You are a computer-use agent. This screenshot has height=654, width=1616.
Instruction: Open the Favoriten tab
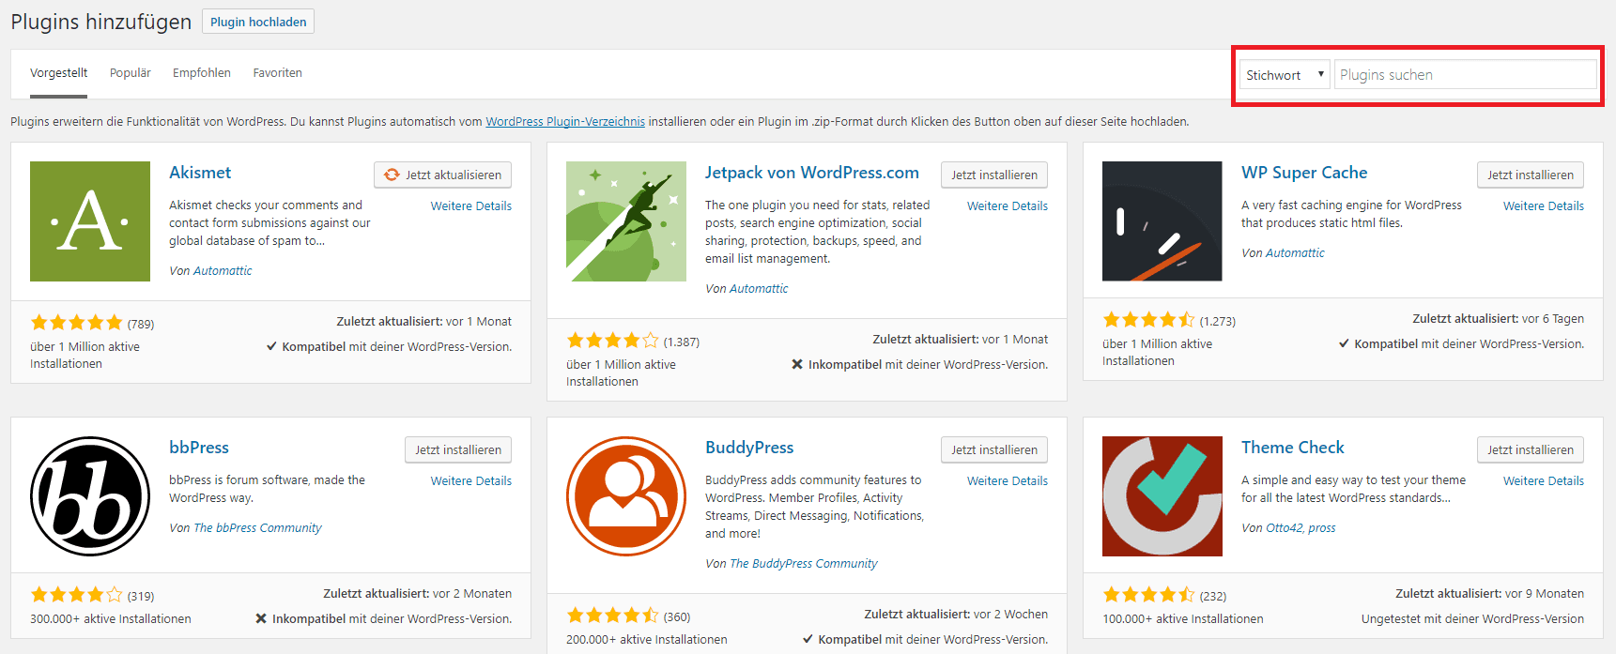coord(277,73)
